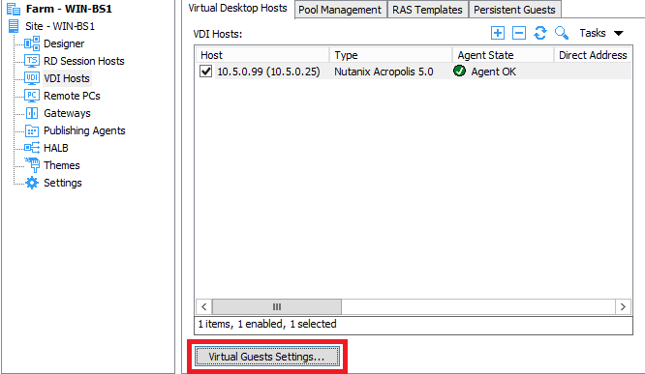
Task: Open the Tasks dropdown menu
Action: 601,33
